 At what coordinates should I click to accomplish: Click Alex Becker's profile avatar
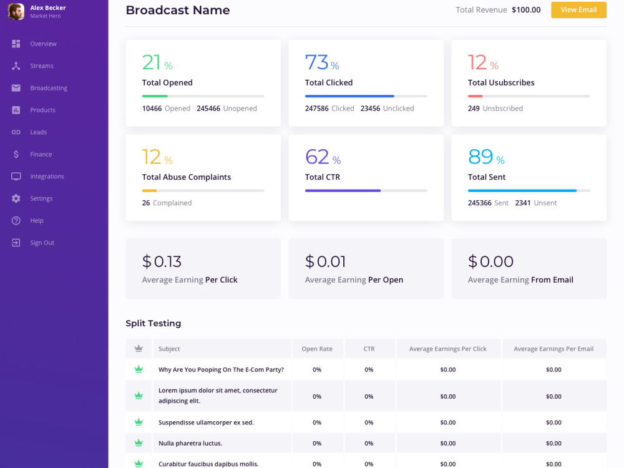pos(16,11)
